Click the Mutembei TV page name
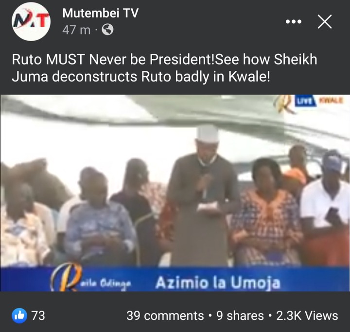 click(x=101, y=13)
